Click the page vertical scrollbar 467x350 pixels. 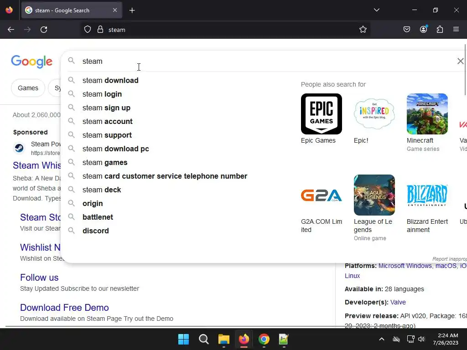(x=465, y=70)
